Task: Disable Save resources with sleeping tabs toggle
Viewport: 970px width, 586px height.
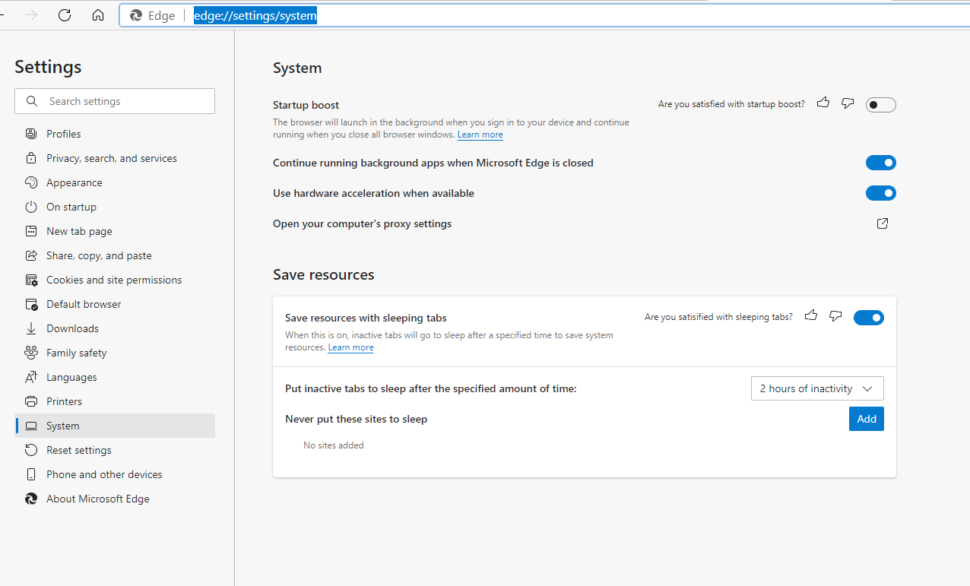Action: pos(869,318)
